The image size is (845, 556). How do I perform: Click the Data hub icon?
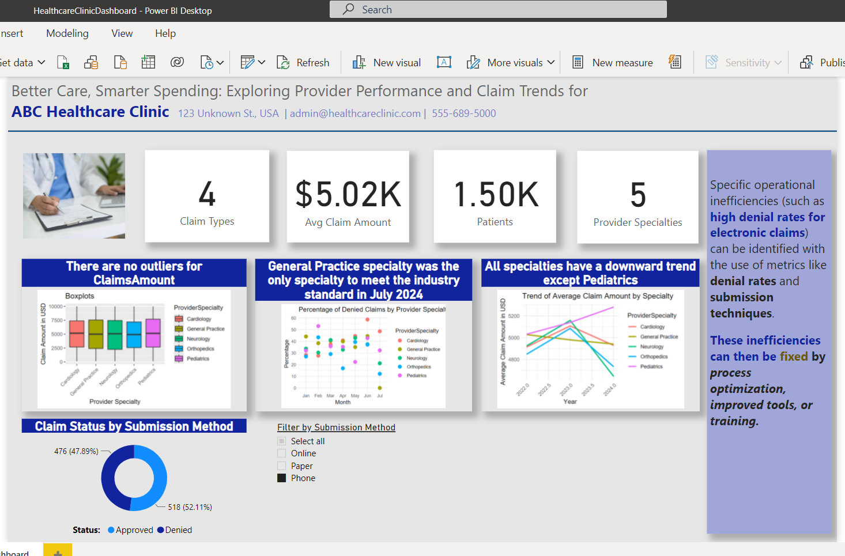[91, 62]
